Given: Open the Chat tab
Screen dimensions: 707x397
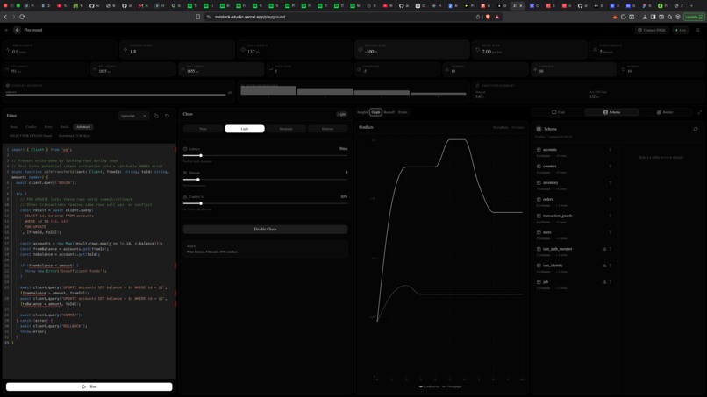Looking at the screenshot, I should pos(558,112).
